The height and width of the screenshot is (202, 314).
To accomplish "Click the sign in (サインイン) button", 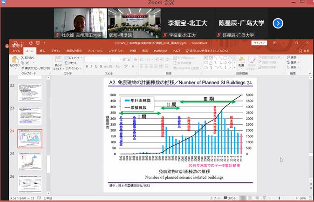I will 259,43.
